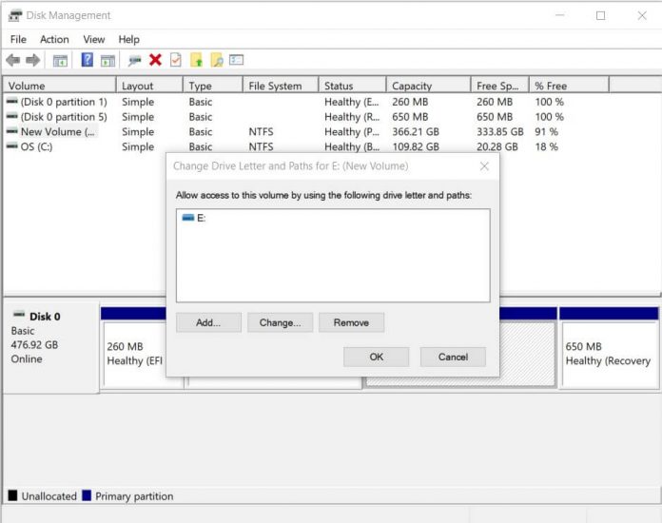Open the File menu
662x523 pixels.
[18, 39]
